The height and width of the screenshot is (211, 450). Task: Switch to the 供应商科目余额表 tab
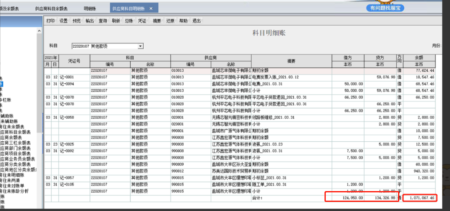[52, 9]
